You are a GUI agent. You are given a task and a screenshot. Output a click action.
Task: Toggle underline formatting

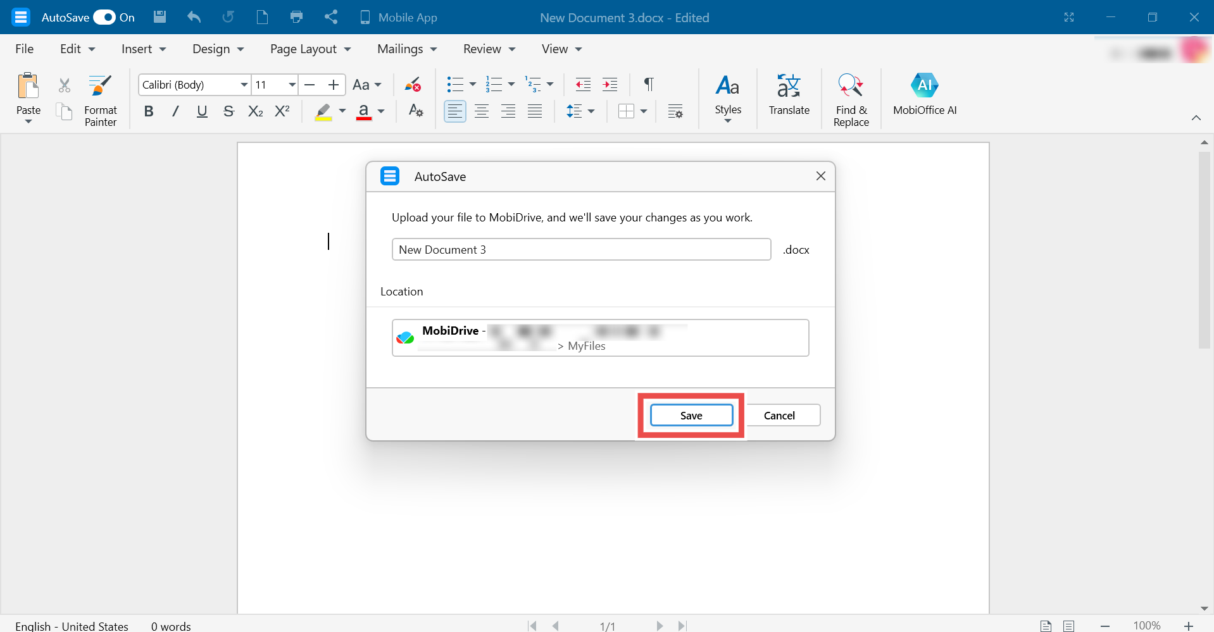202,111
